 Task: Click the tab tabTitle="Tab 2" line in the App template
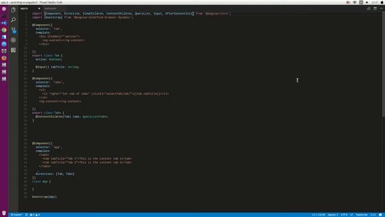click(x=87, y=162)
